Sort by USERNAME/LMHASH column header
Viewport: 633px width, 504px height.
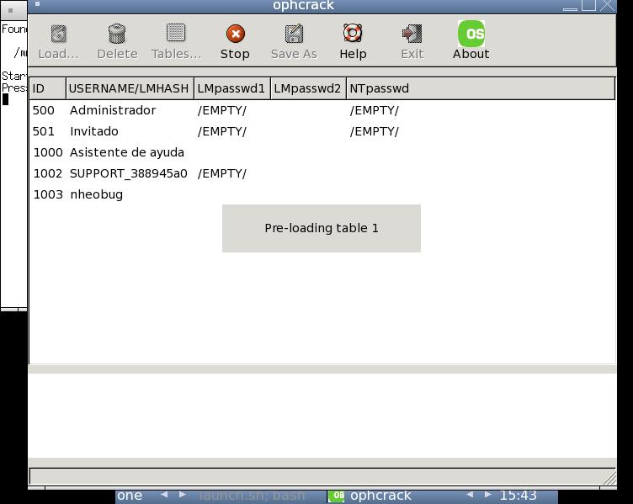pyautogui.click(x=130, y=88)
